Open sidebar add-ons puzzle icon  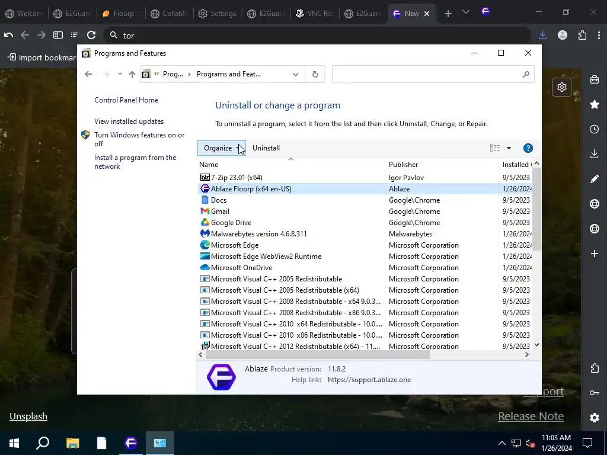[595, 368]
